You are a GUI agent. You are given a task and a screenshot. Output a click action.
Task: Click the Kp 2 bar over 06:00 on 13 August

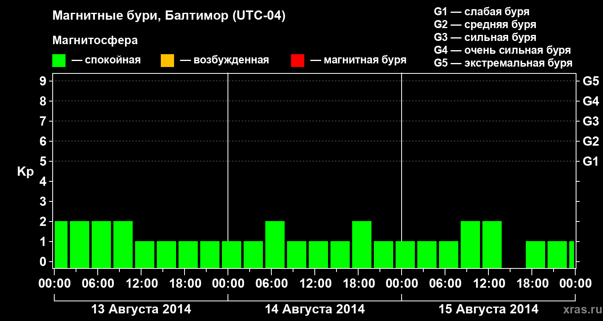pyautogui.click(x=101, y=244)
